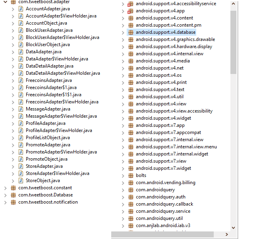Click the com.tweetboost.constant package icon

[x=13, y=188]
